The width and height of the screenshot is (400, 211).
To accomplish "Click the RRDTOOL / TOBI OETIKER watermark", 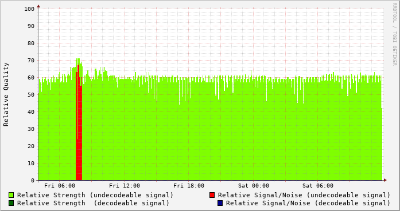I will point(394,34).
